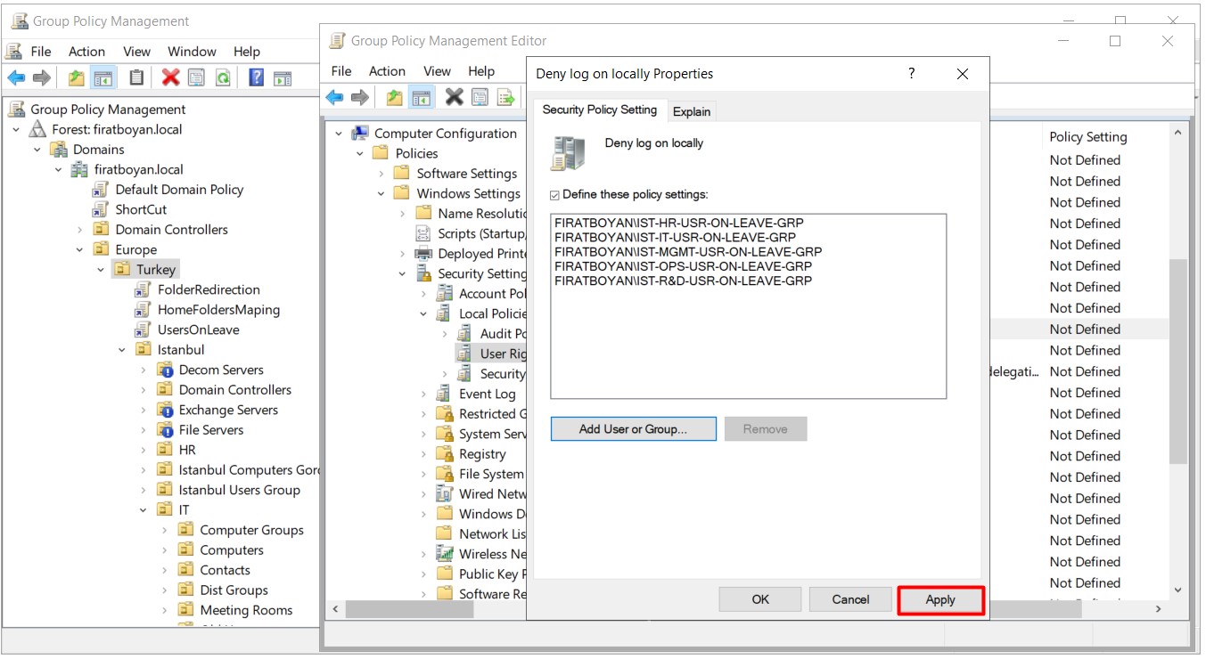Click Properties icon in Group Policy Management toolbar
Image resolution: width=1206 pixels, height=659 pixels.
click(x=196, y=78)
